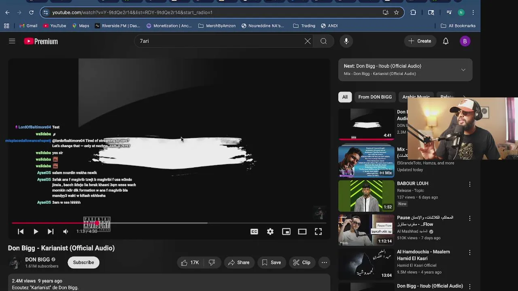The width and height of the screenshot is (518, 291).
Task: Share the video
Action: pyautogui.click(x=239, y=263)
